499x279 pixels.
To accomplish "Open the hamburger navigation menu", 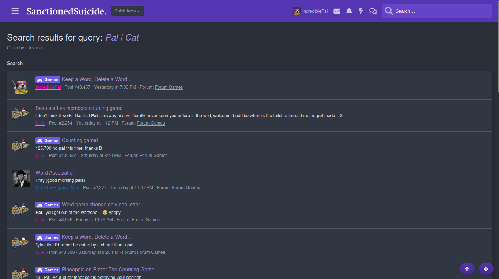I will pyautogui.click(x=15, y=11).
